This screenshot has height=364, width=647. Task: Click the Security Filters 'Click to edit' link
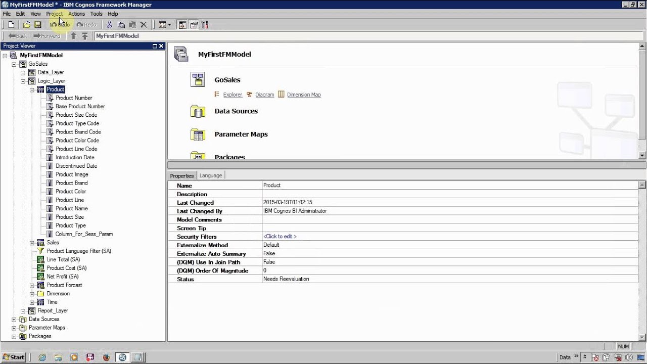(280, 237)
